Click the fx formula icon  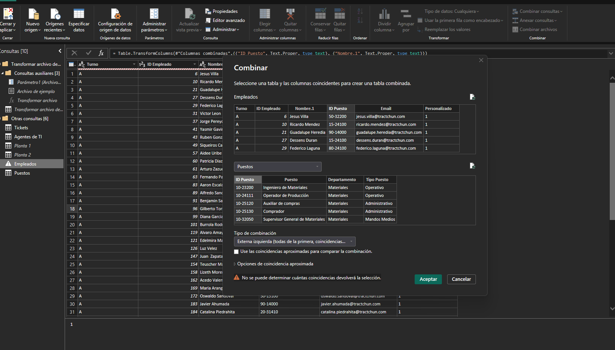pyautogui.click(x=101, y=53)
